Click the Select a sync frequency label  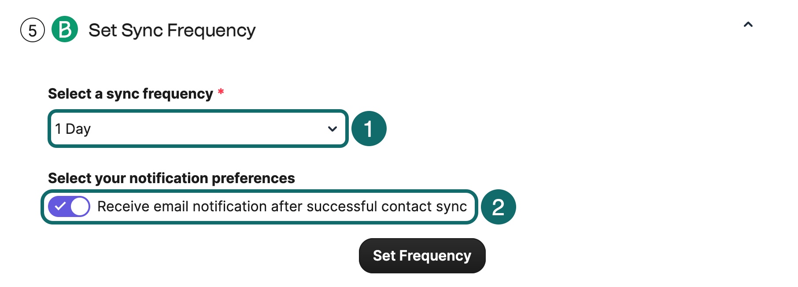click(x=130, y=93)
